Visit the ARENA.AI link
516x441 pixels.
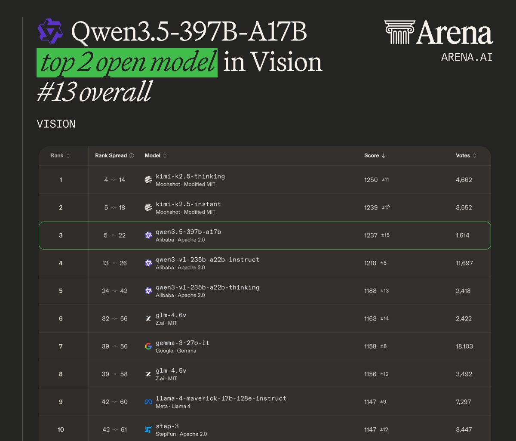467,57
